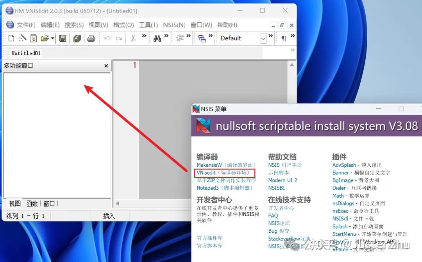Click the save all files icon
Image resolution: width=422 pixels, height=262 pixels.
77,39
